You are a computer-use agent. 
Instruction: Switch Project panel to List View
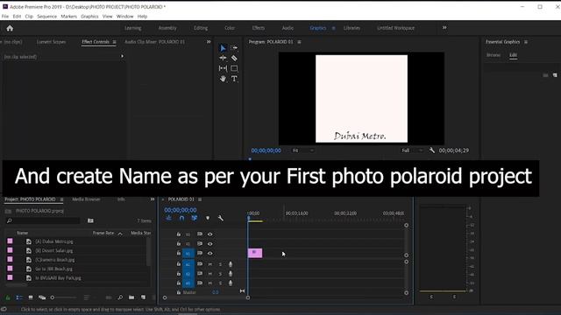click(19, 297)
